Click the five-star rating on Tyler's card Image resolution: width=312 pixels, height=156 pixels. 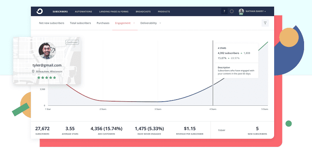(47, 78)
